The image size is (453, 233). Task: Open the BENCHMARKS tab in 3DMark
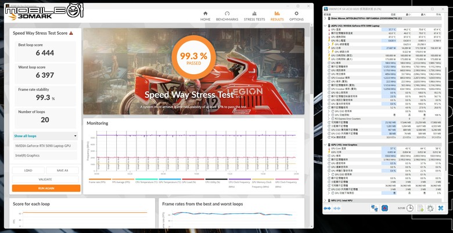[x=227, y=16]
